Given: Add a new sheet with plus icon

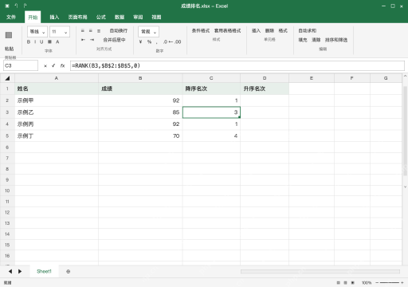Looking at the screenshot, I should [69, 272].
